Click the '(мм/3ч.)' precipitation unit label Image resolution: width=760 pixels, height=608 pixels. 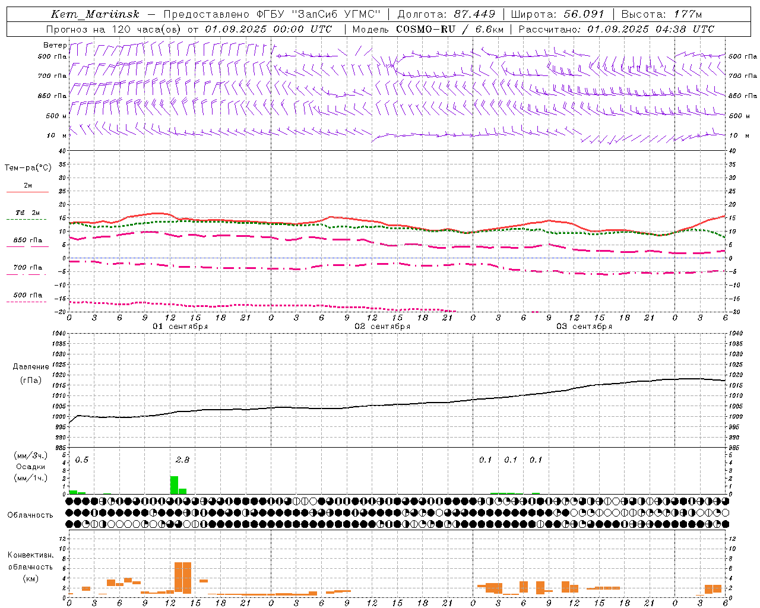coord(30,455)
